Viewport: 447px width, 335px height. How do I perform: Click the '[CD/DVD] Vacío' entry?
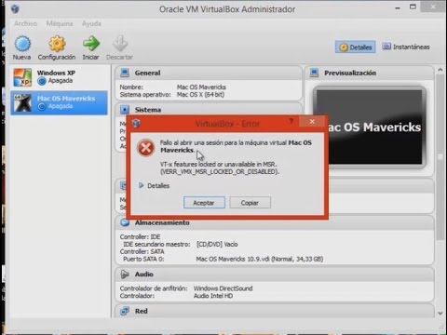[x=217, y=244]
